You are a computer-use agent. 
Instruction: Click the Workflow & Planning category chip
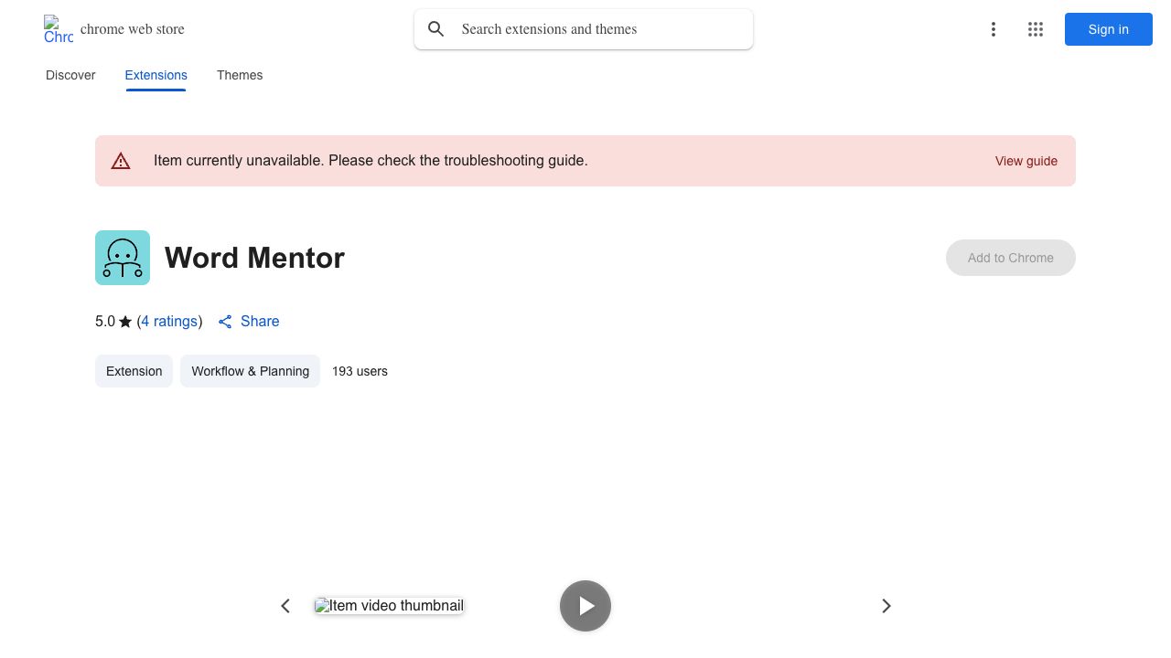[250, 371]
